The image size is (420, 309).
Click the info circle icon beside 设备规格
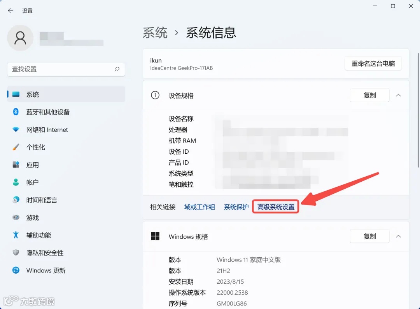(x=155, y=95)
